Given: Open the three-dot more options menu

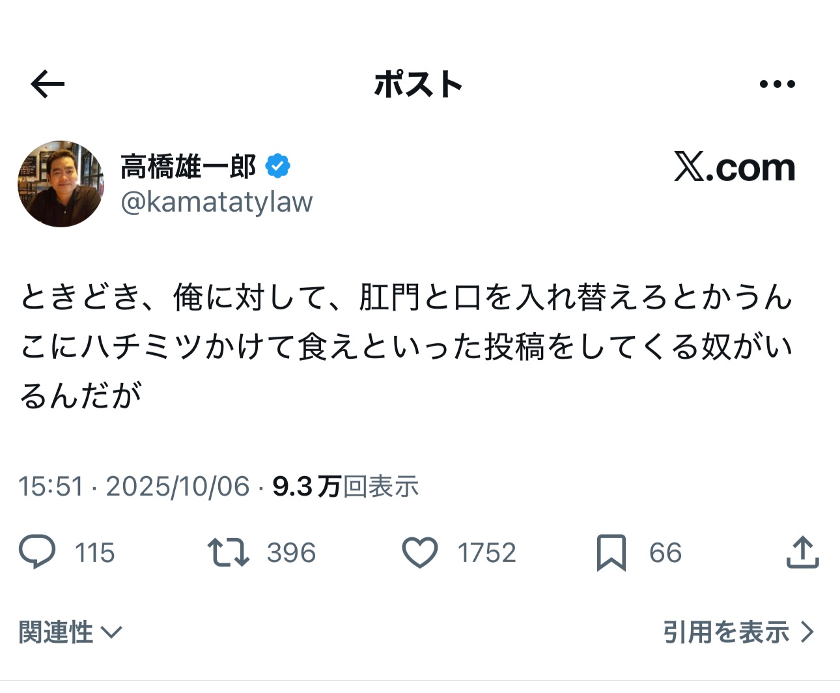Looking at the screenshot, I should (x=777, y=84).
